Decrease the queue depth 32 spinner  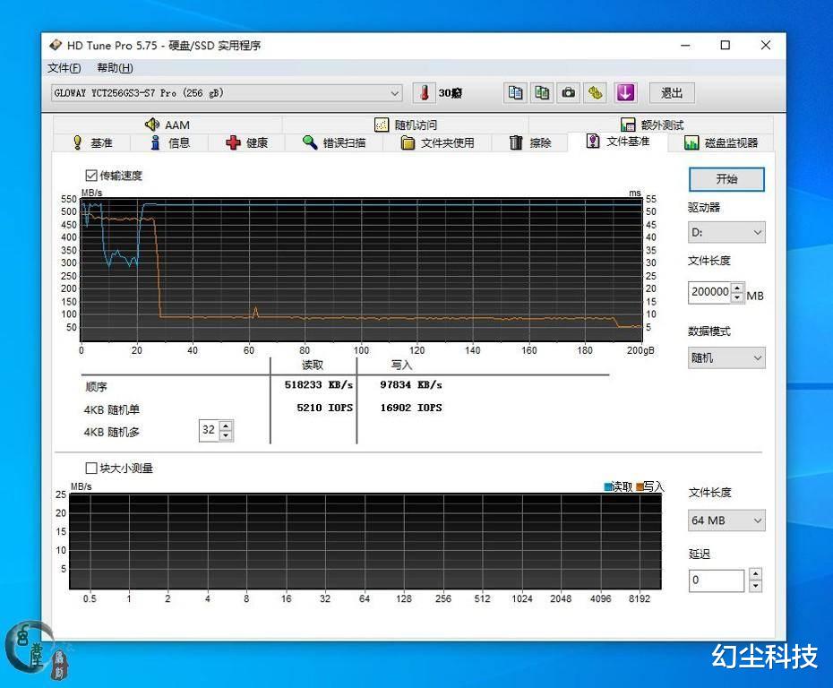tap(226, 435)
